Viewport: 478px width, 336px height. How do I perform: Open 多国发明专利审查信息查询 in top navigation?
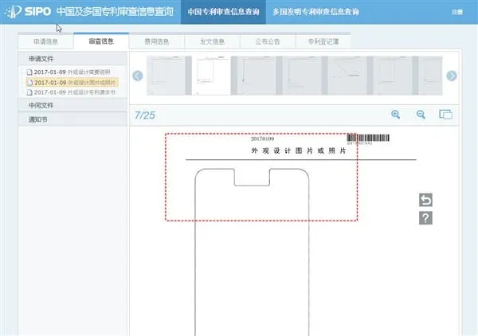(x=315, y=13)
